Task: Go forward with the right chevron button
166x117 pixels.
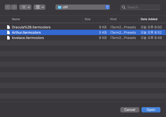Action: pyautogui.click(x=14, y=7)
